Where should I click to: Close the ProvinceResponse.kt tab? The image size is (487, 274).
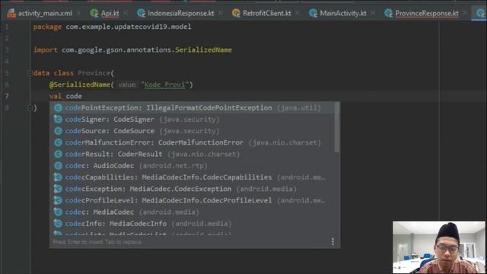point(465,14)
